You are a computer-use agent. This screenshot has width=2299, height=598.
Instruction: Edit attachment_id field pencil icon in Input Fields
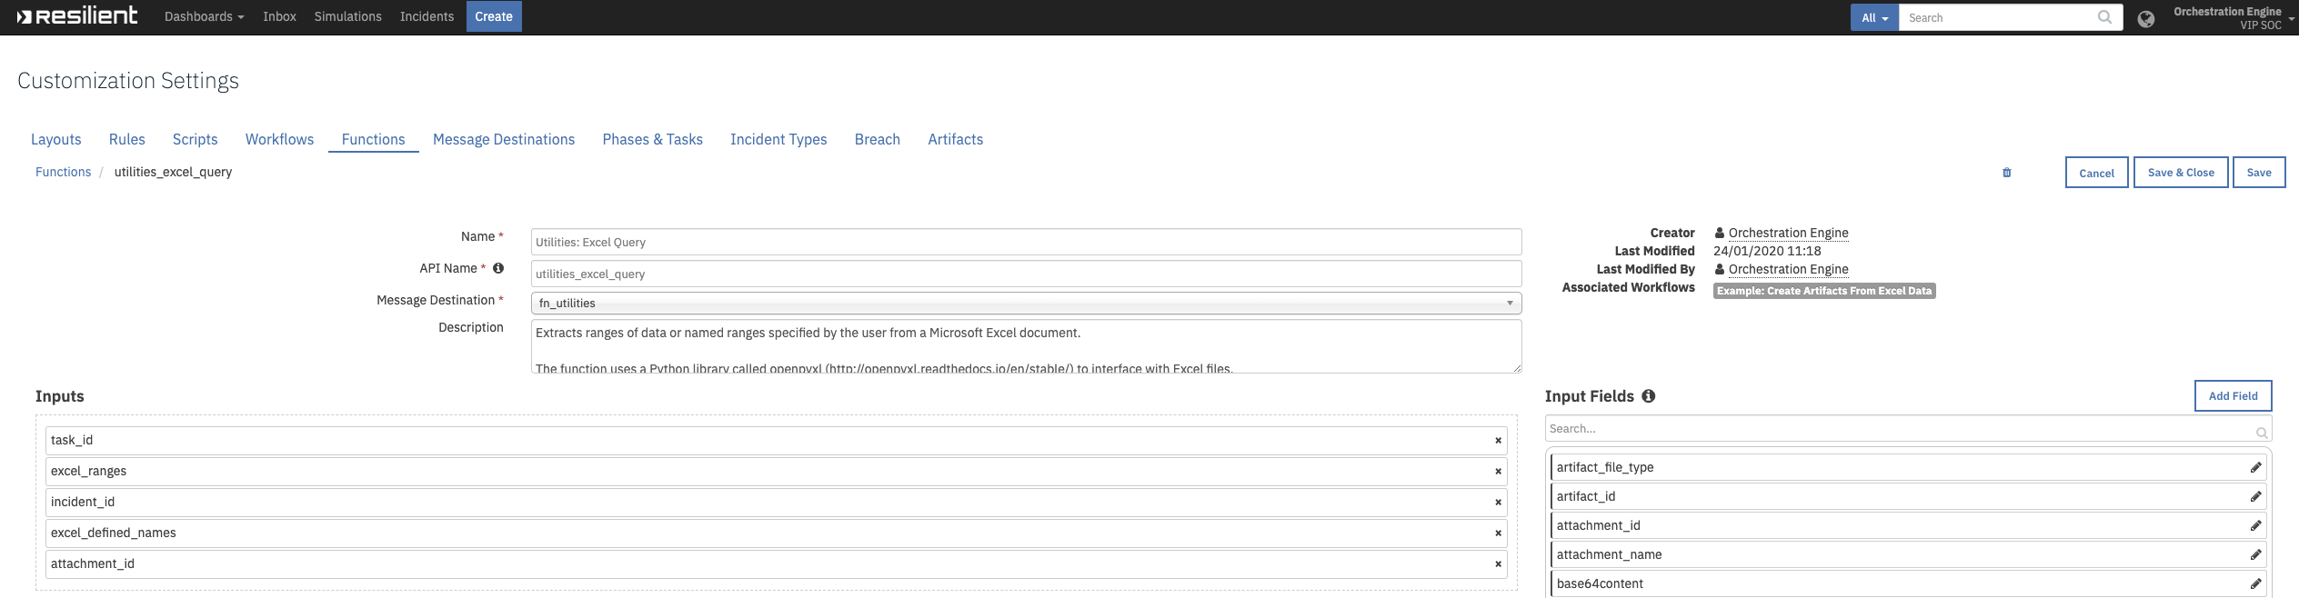[x=2255, y=525]
